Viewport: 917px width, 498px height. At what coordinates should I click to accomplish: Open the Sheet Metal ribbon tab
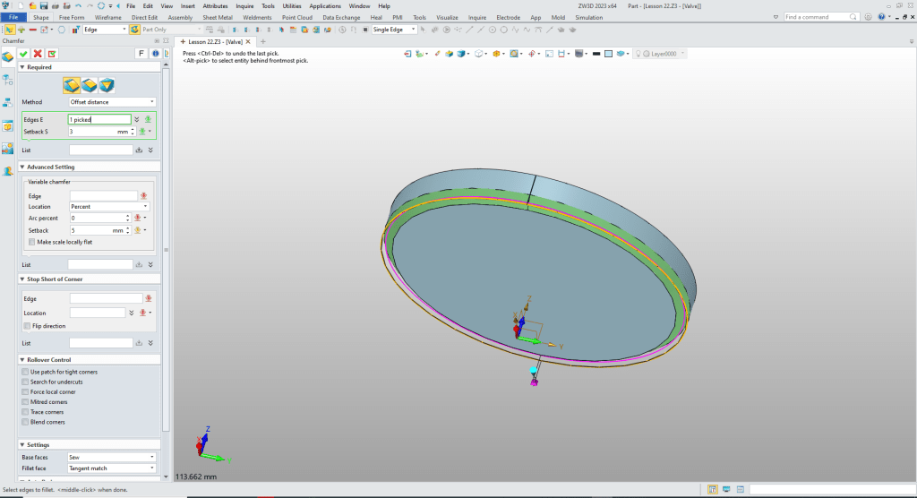click(217, 17)
